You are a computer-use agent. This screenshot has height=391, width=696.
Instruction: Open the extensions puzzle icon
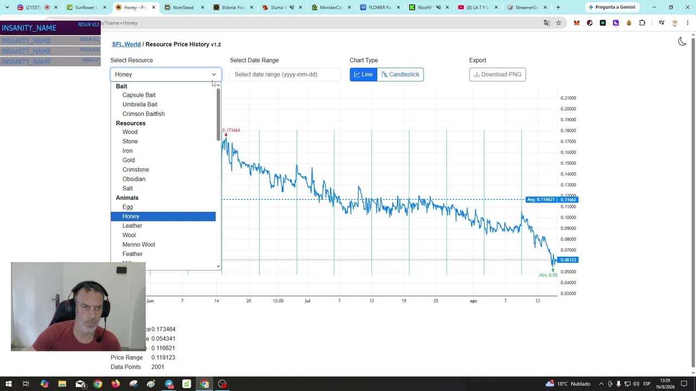coord(642,23)
